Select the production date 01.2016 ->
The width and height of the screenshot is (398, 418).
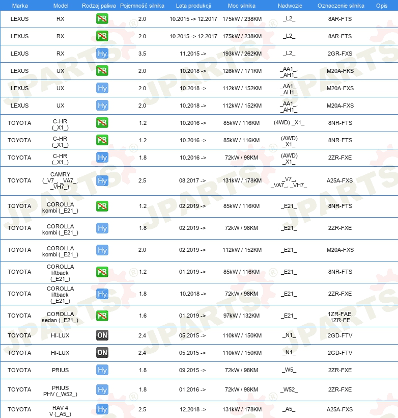click(x=192, y=389)
